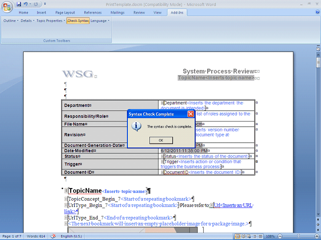Expand the Details dropdown
The height and width of the screenshot is (240, 321).
coord(28,20)
